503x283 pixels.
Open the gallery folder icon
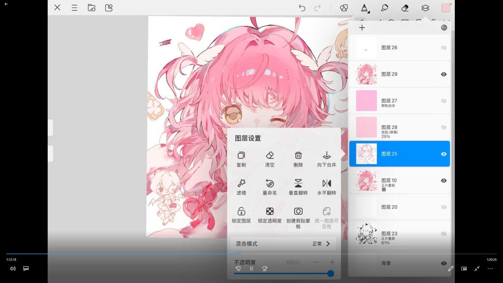[x=91, y=8]
